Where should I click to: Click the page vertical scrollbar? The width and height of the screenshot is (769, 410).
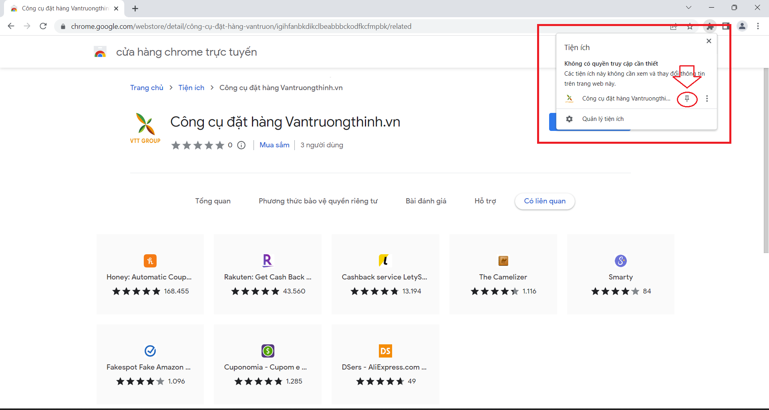[x=766, y=160]
